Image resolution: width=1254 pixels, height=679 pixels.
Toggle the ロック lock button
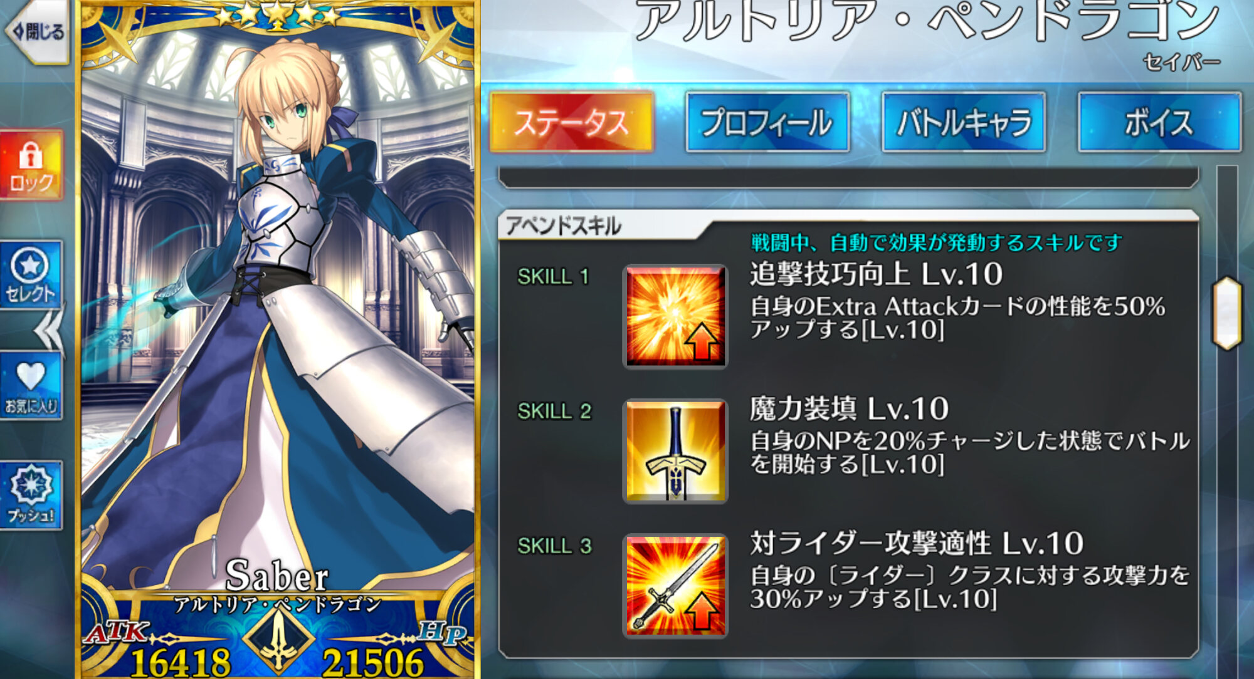click(31, 165)
